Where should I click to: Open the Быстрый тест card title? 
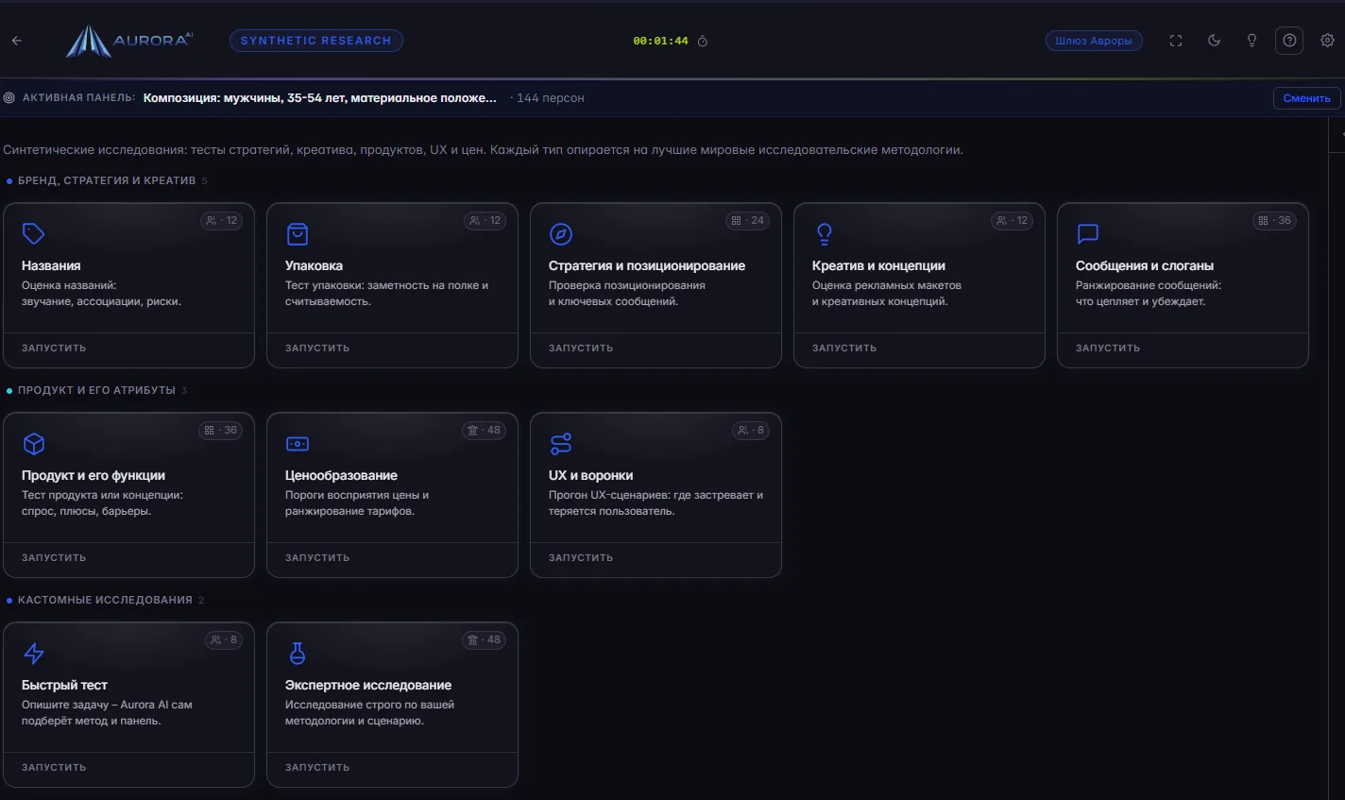(64, 686)
